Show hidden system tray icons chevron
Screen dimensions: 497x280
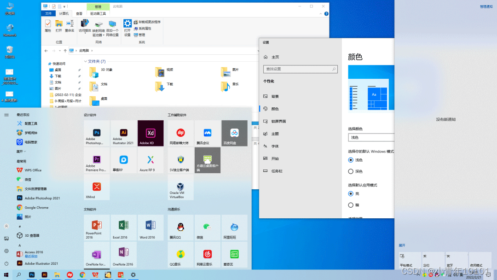click(x=418, y=274)
